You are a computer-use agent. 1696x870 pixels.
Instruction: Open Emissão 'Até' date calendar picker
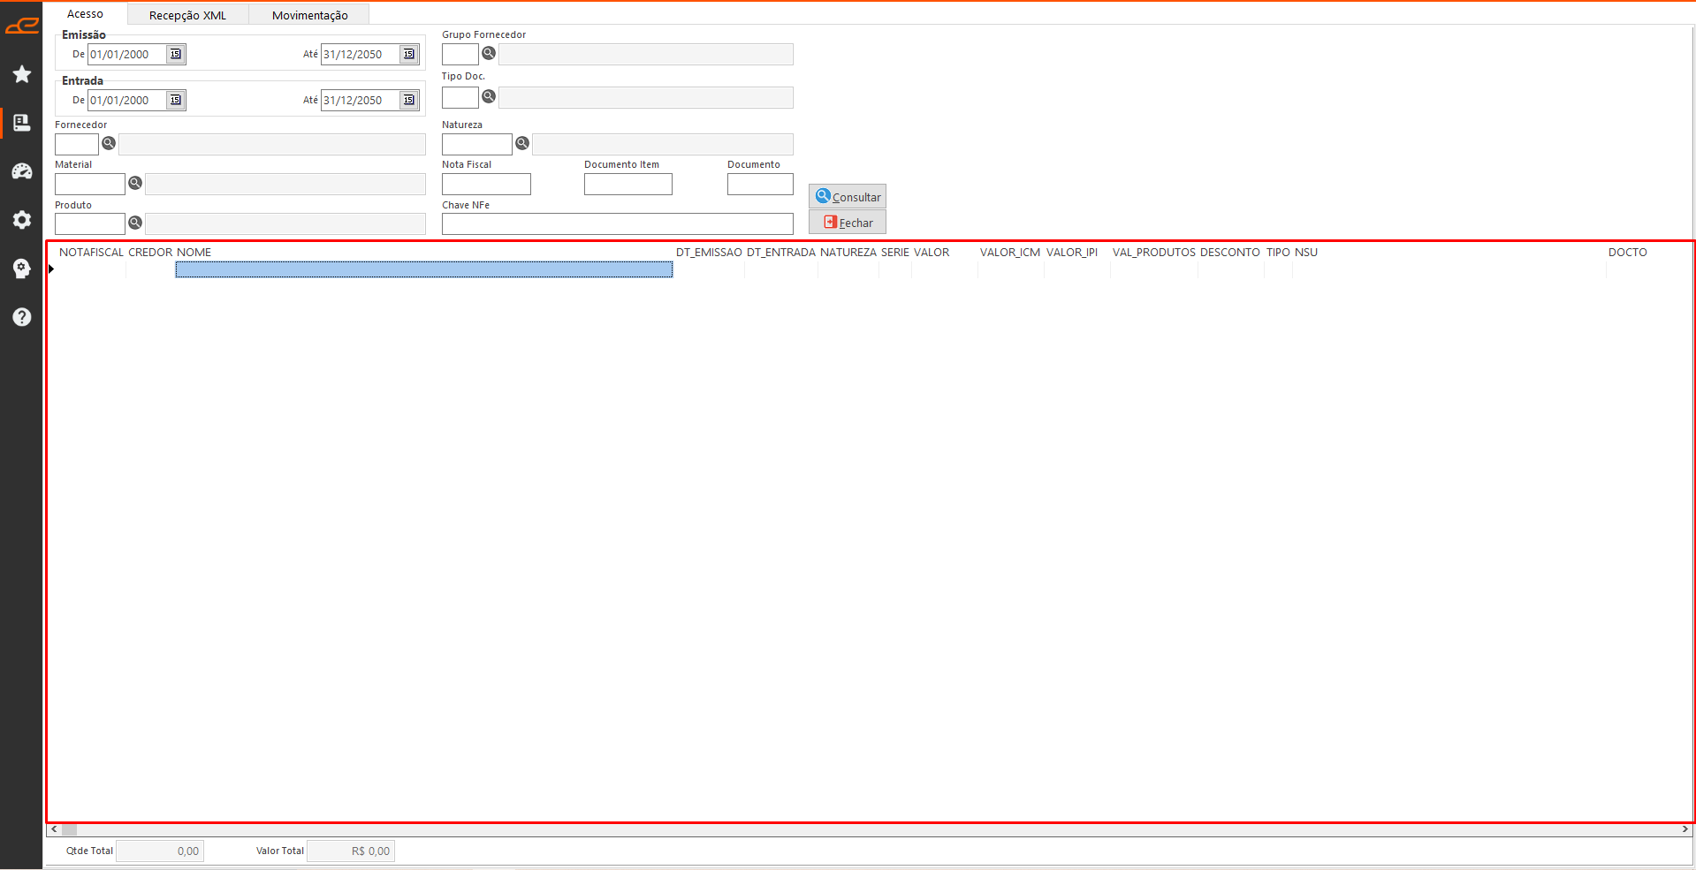408,55
